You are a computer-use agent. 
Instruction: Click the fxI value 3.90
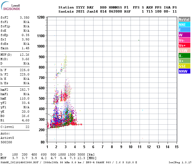pyautogui.click(x=26, y=39)
